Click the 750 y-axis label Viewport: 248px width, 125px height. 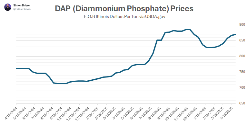pyautogui.click(x=241, y=72)
